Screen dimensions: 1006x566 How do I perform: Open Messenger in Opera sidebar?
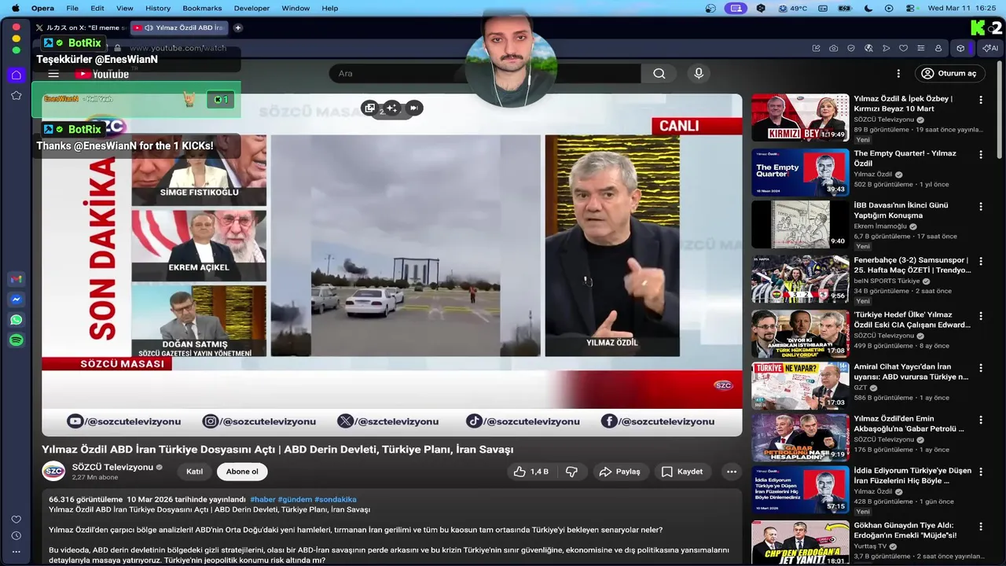[x=16, y=300]
